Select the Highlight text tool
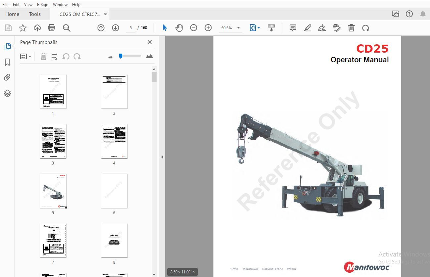 [308, 28]
